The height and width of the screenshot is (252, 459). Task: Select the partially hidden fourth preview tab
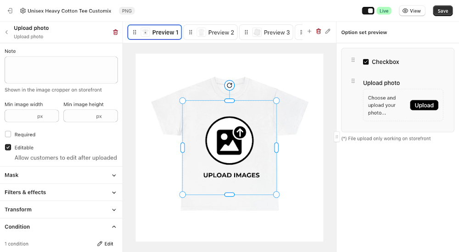[x=299, y=32]
